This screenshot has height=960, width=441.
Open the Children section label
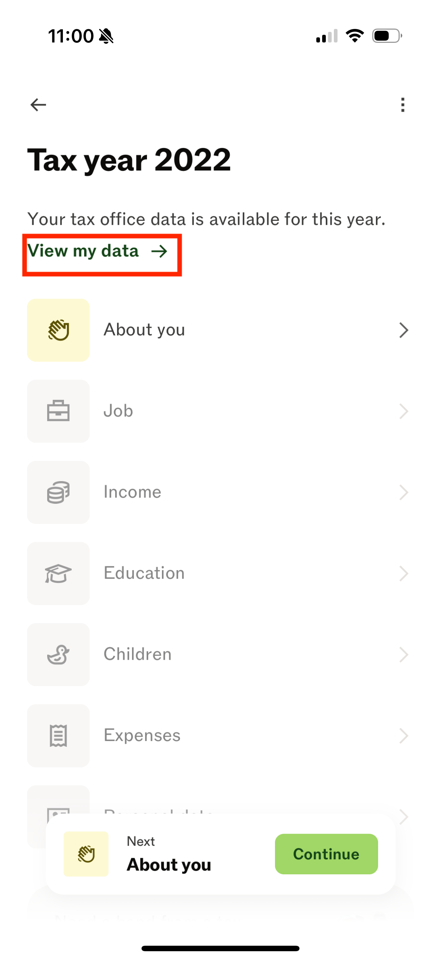tap(137, 654)
